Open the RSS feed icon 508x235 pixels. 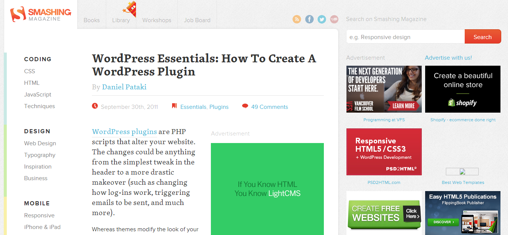point(297,19)
